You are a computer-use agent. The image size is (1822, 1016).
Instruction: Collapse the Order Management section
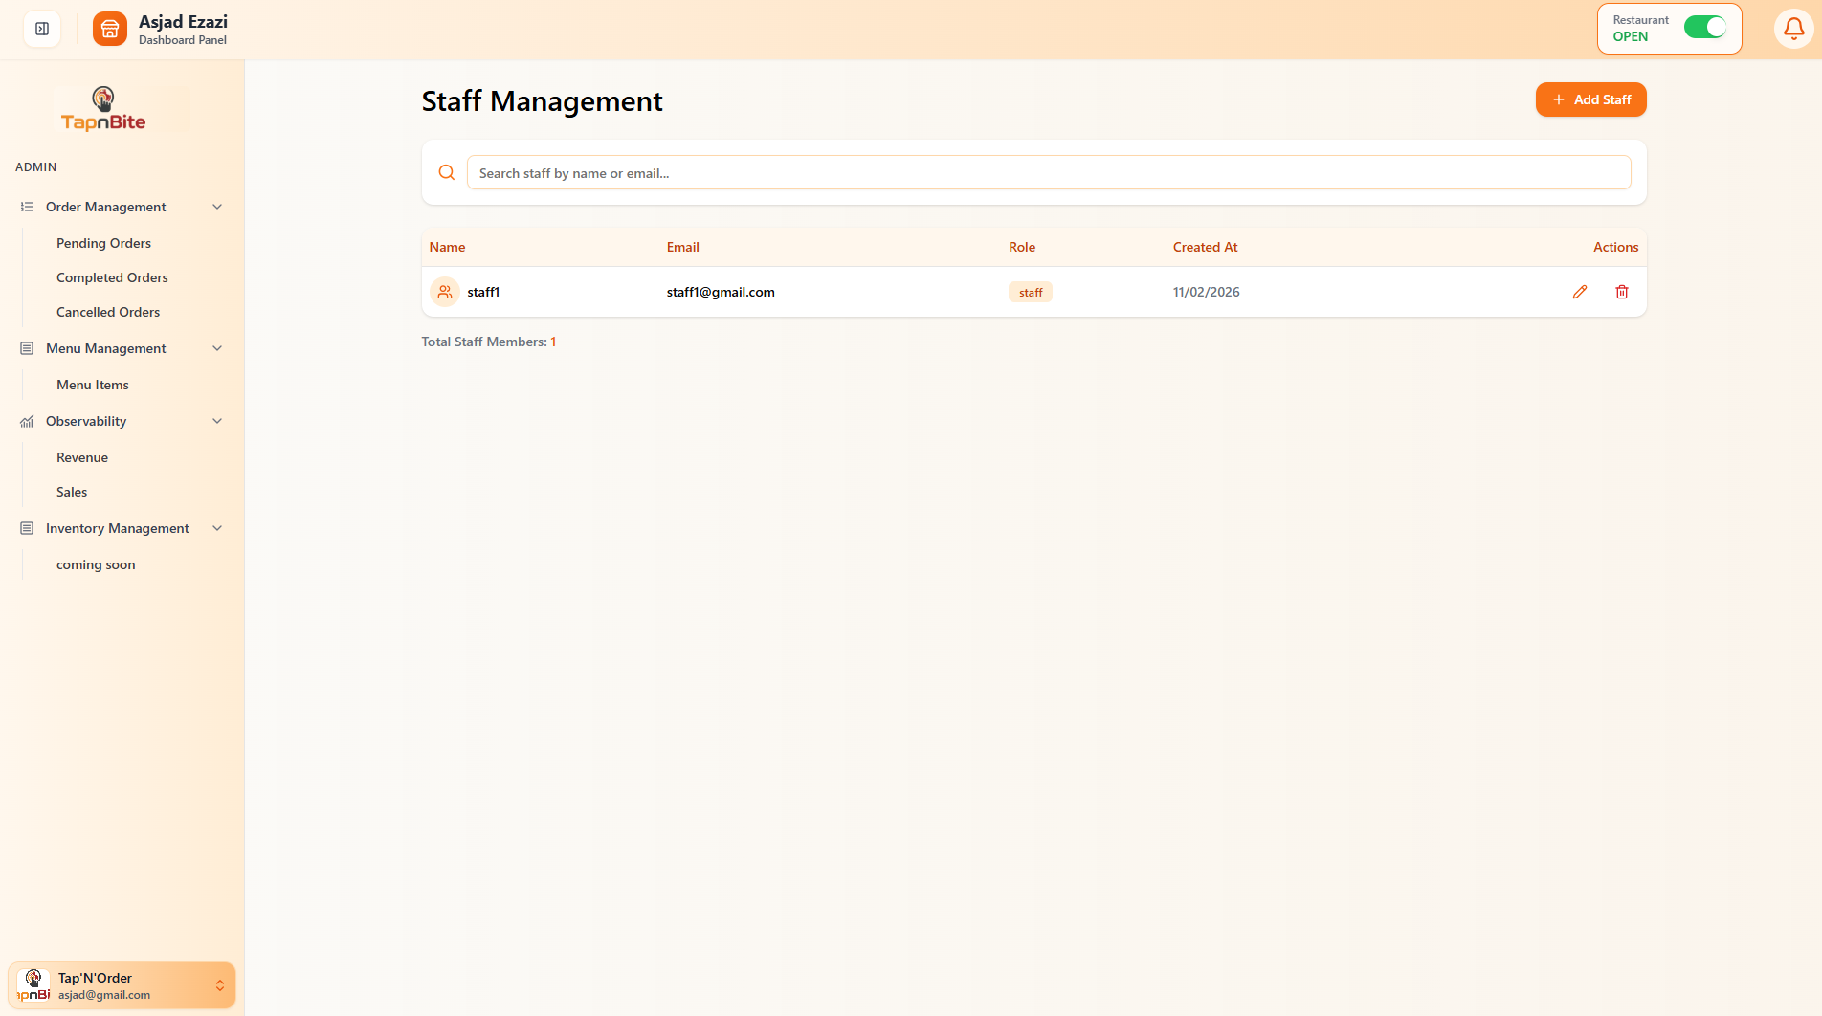pos(217,207)
